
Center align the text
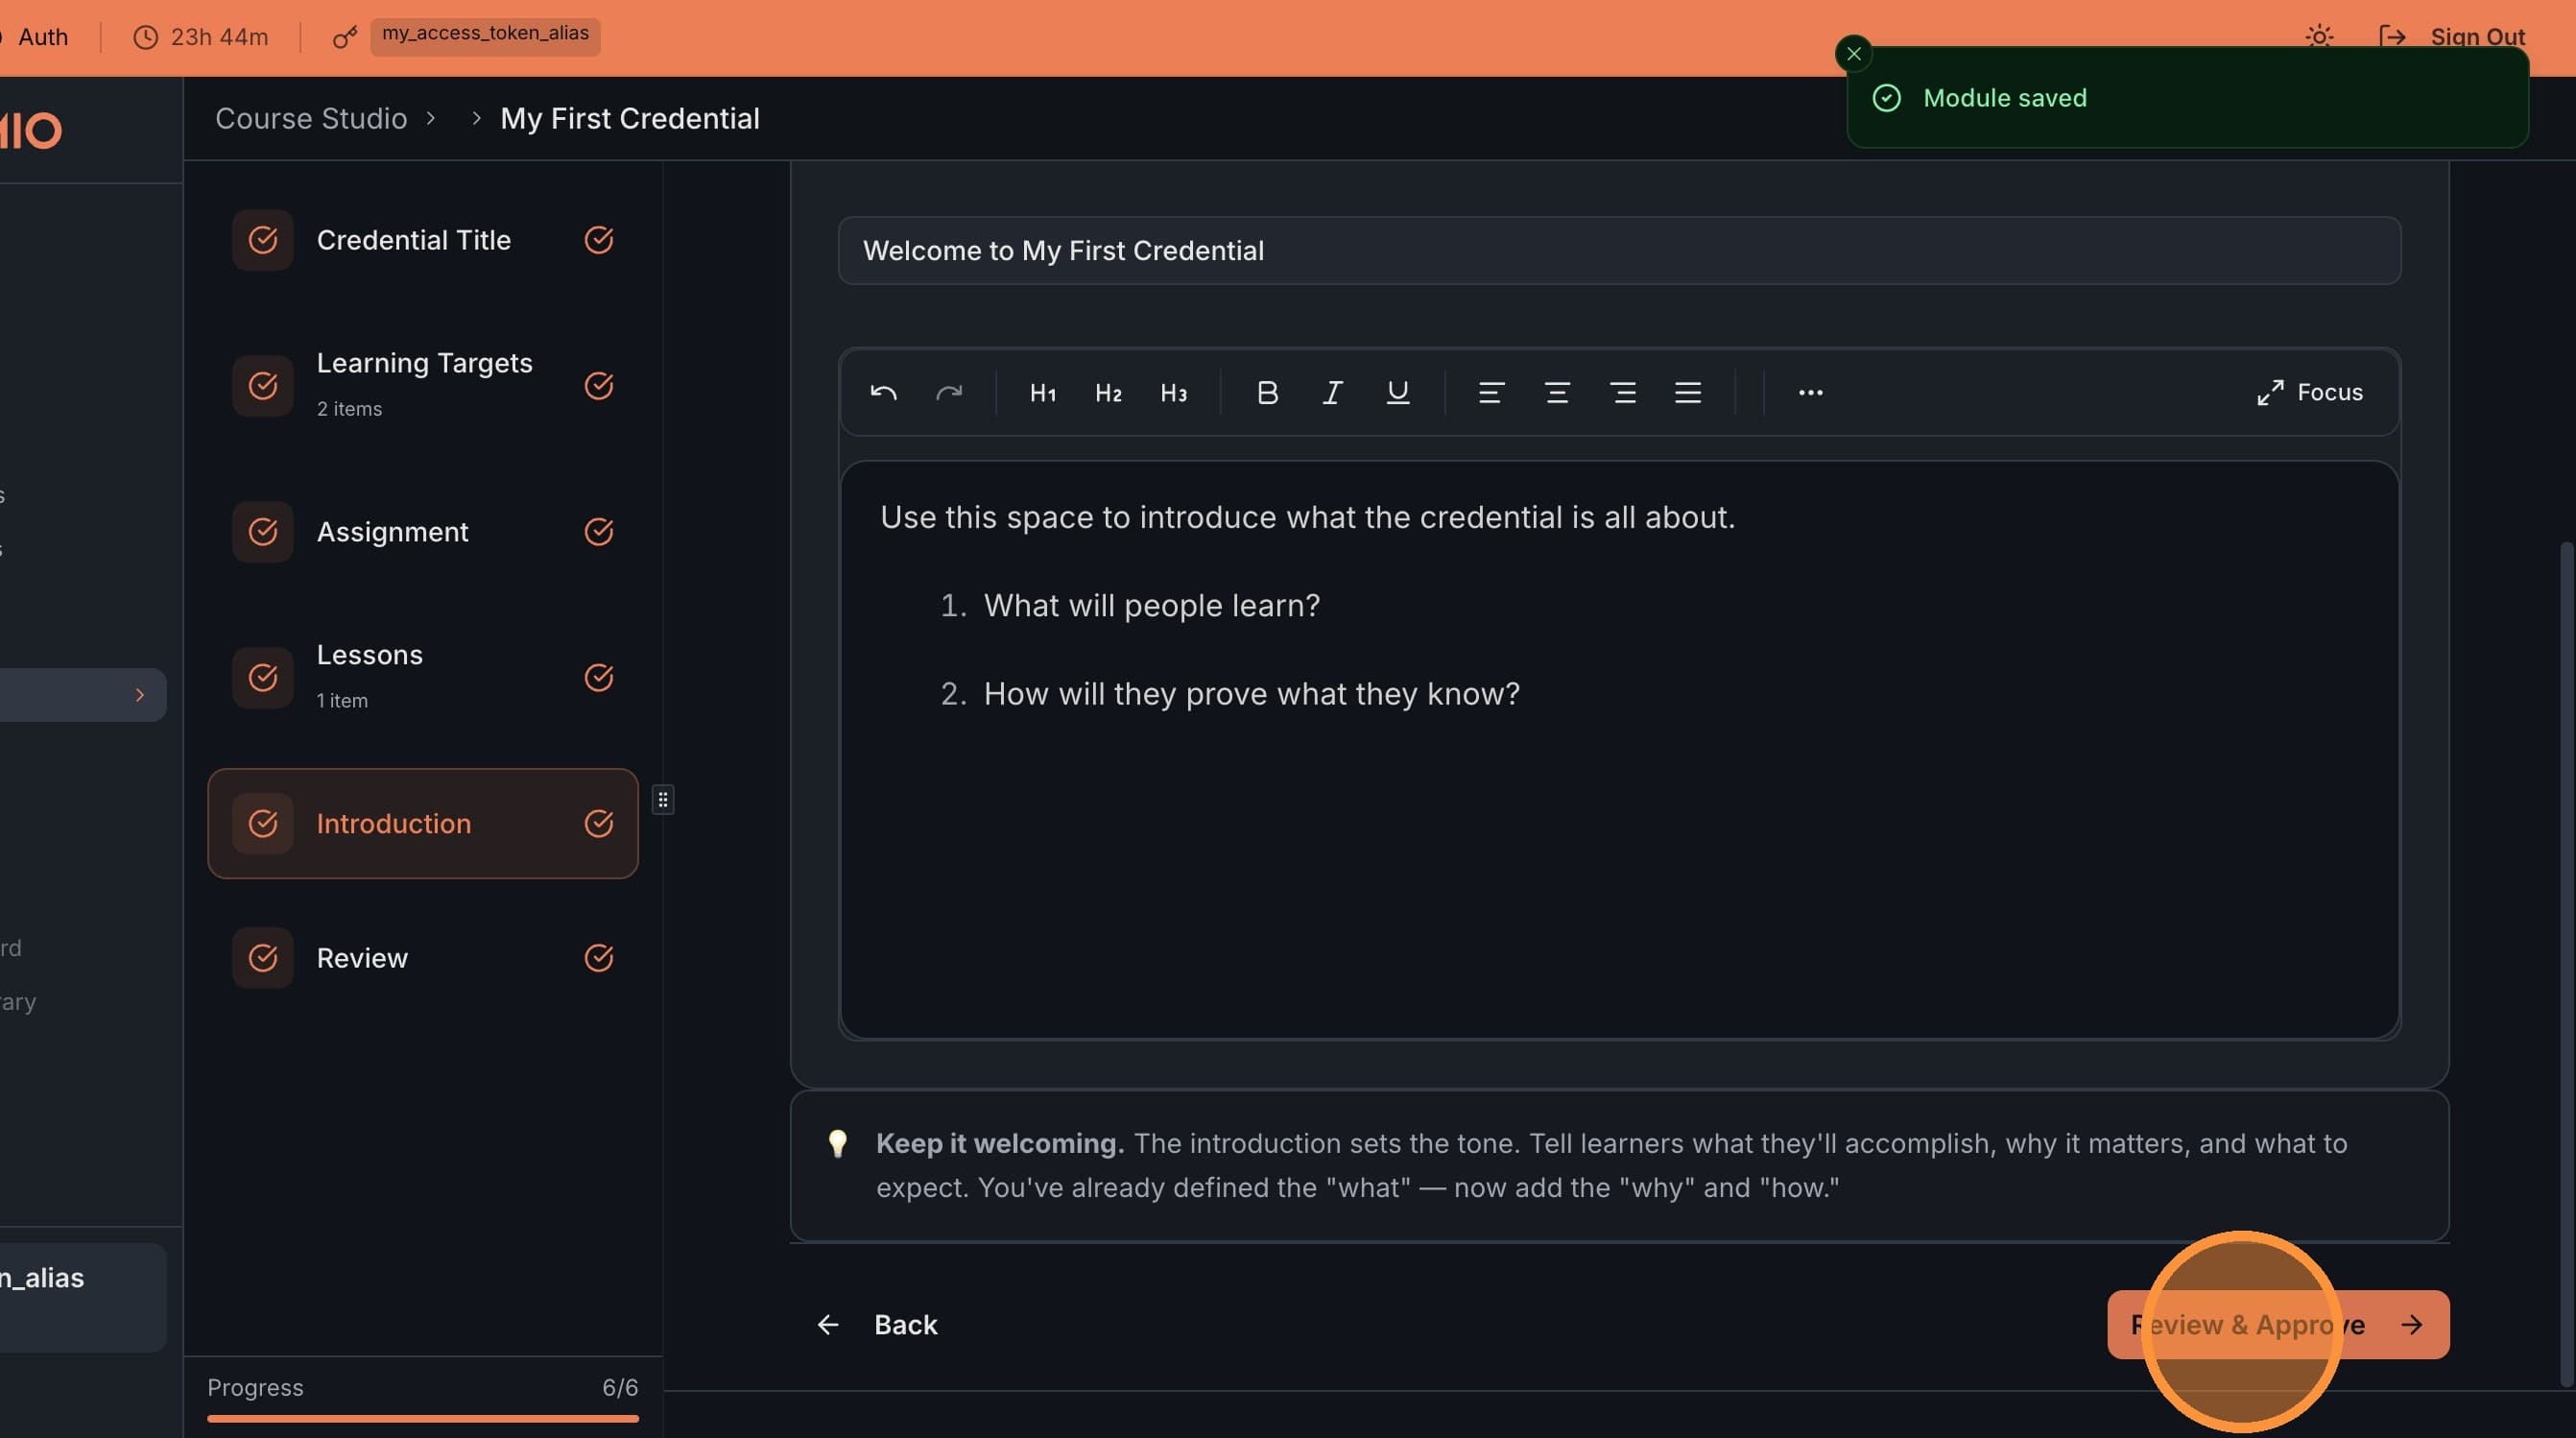(1556, 392)
